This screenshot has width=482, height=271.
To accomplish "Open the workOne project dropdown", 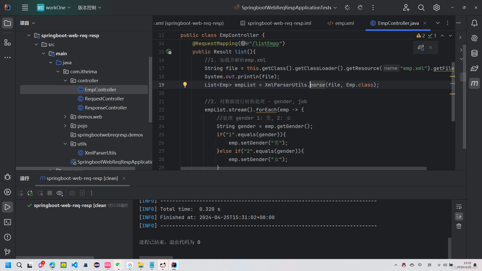I will pyautogui.click(x=54, y=8).
